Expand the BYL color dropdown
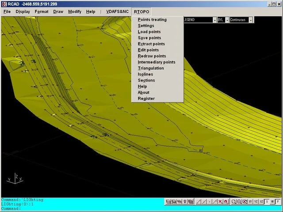The width and height of the screenshot is (283, 212). (227, 20)
